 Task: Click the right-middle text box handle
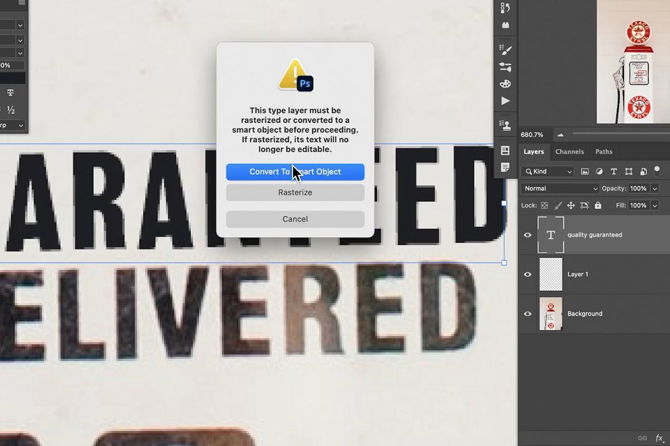tap(504, 203)
